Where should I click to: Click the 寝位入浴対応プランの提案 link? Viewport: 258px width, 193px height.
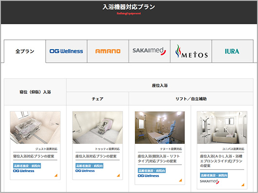click(x=34, y=156)
